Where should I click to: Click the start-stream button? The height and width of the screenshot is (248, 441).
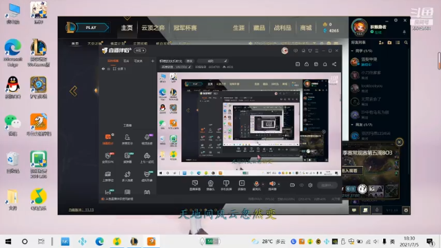327,185
